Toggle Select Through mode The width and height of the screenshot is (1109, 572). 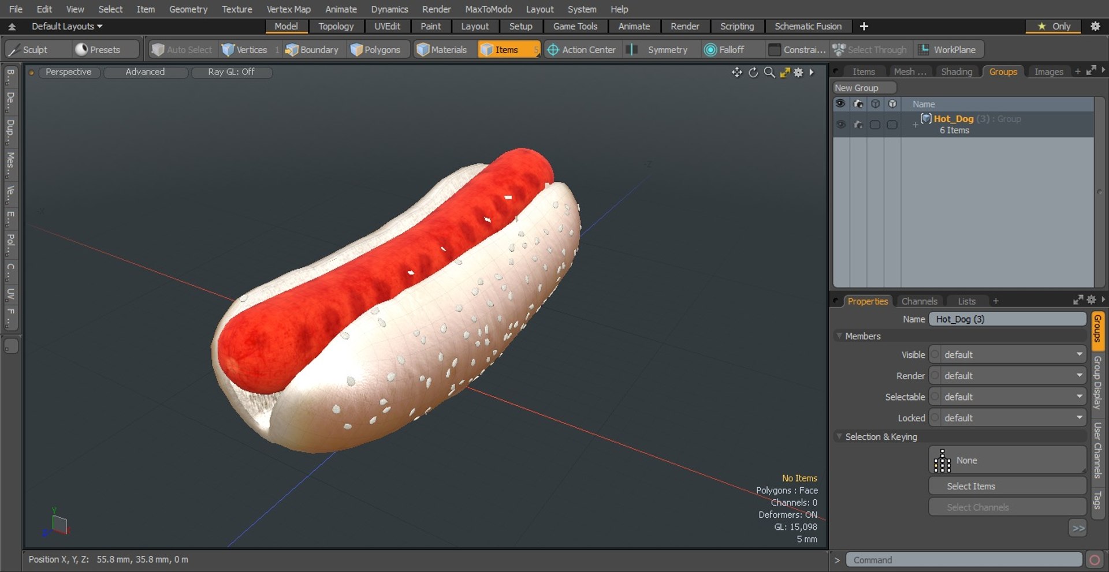coord(870,50)
